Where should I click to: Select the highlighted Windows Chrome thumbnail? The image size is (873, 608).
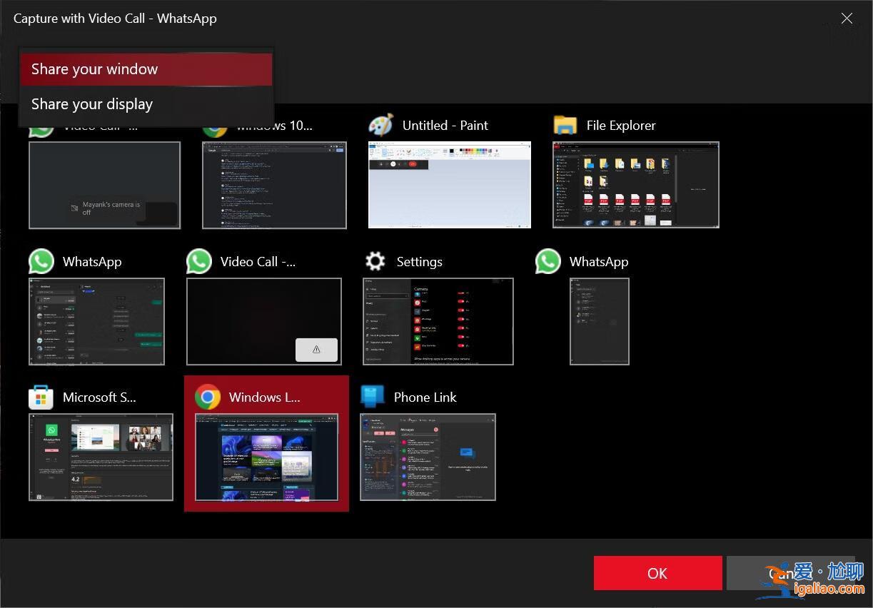click(x=266, y=457)
